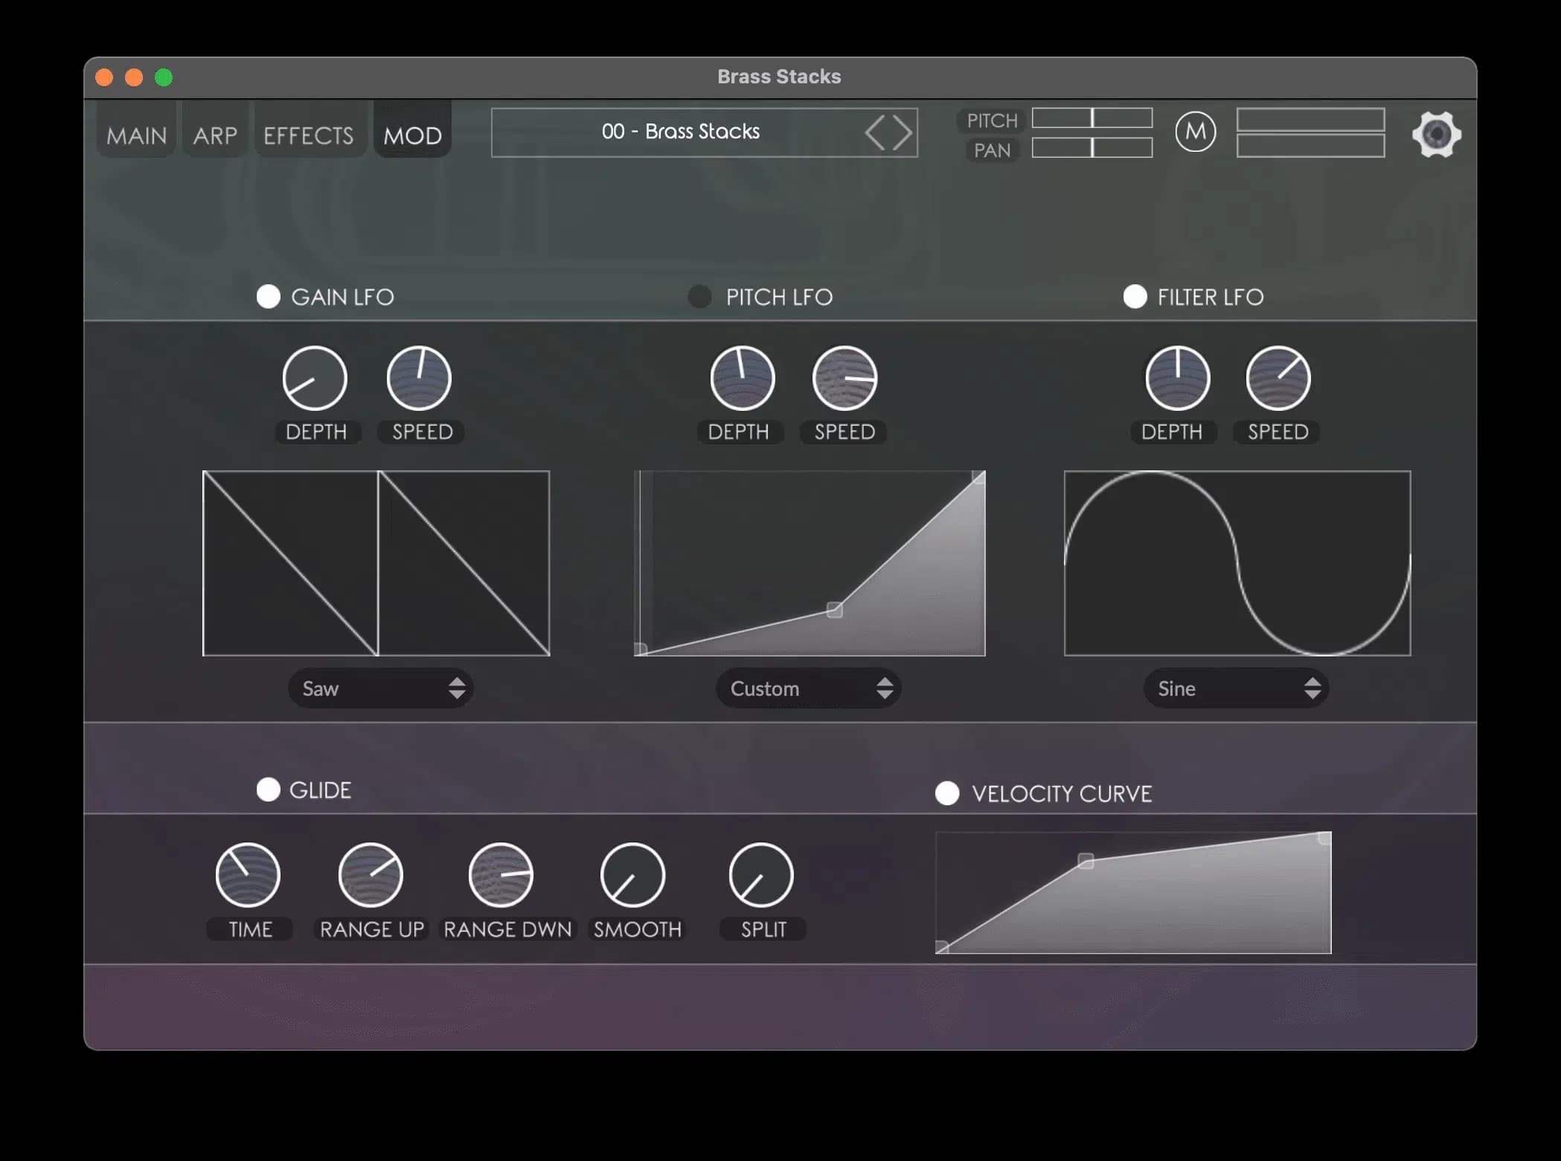Go to the next preset arrow
This screenshot has width=1561, height=1161.
(x=902, y=133)
